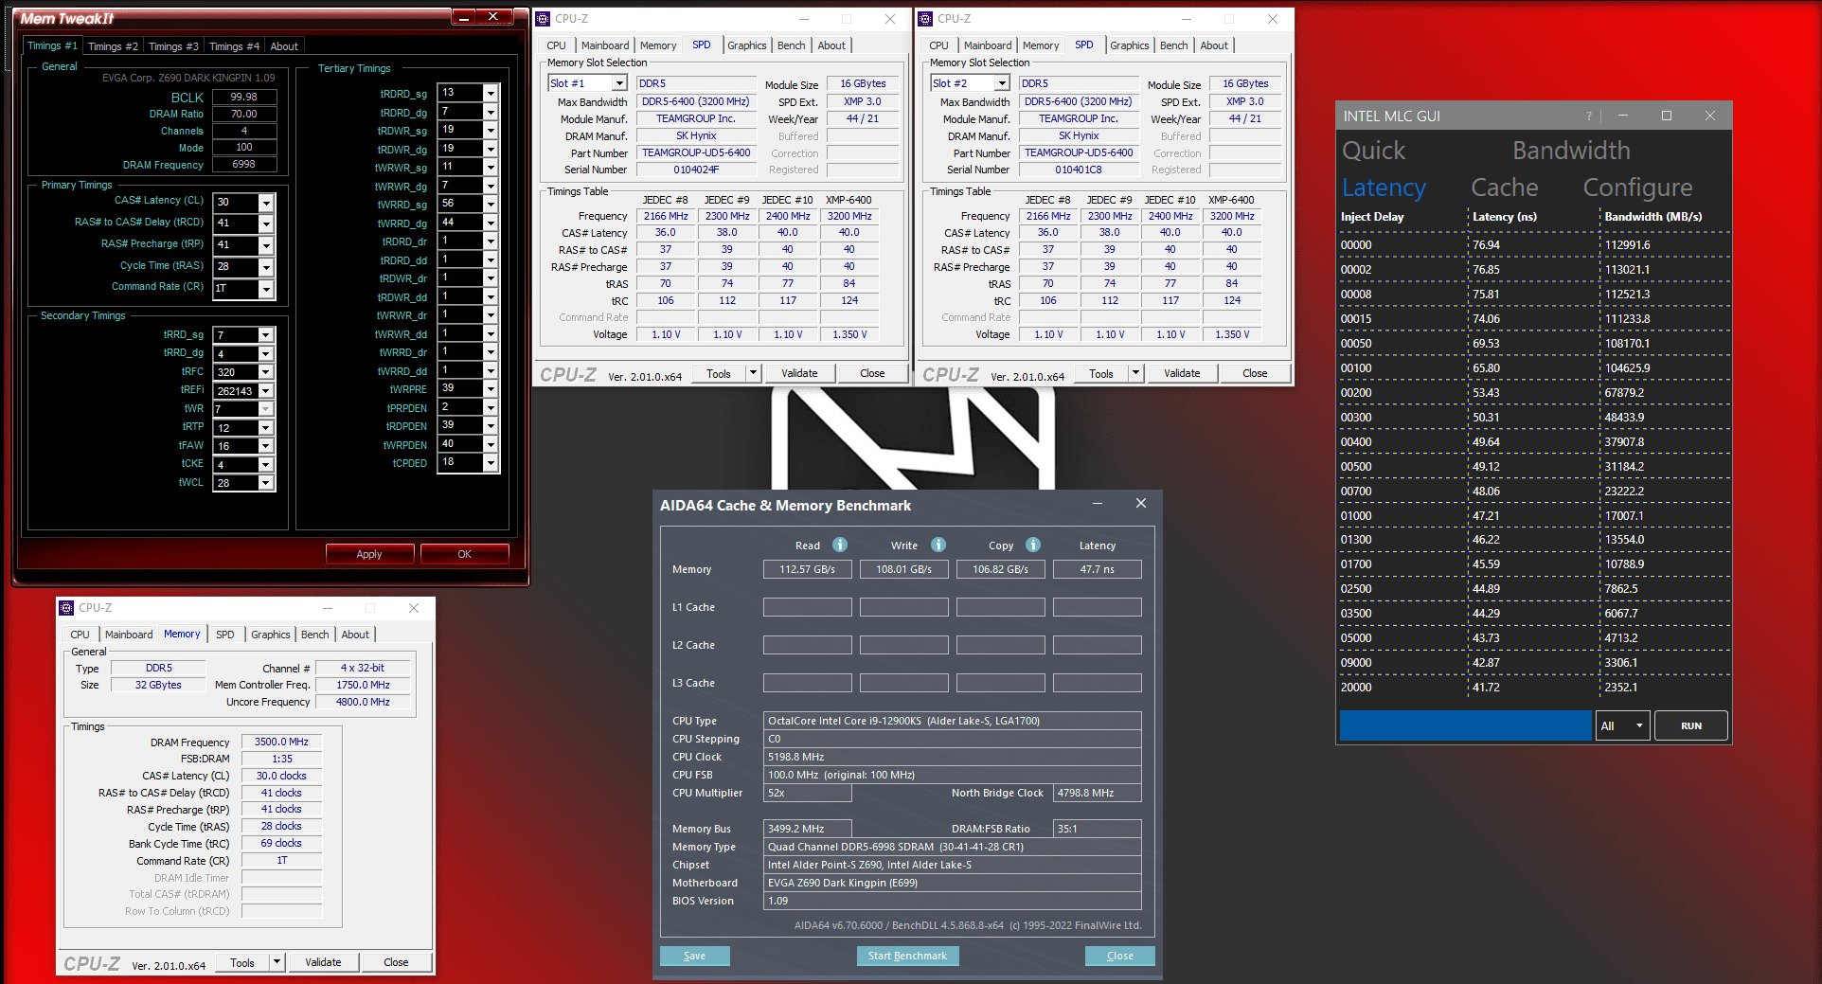
Task: Open the Bench tab in the Slot #2 CPU-Z window
Action: click(x=1173, y=45)
